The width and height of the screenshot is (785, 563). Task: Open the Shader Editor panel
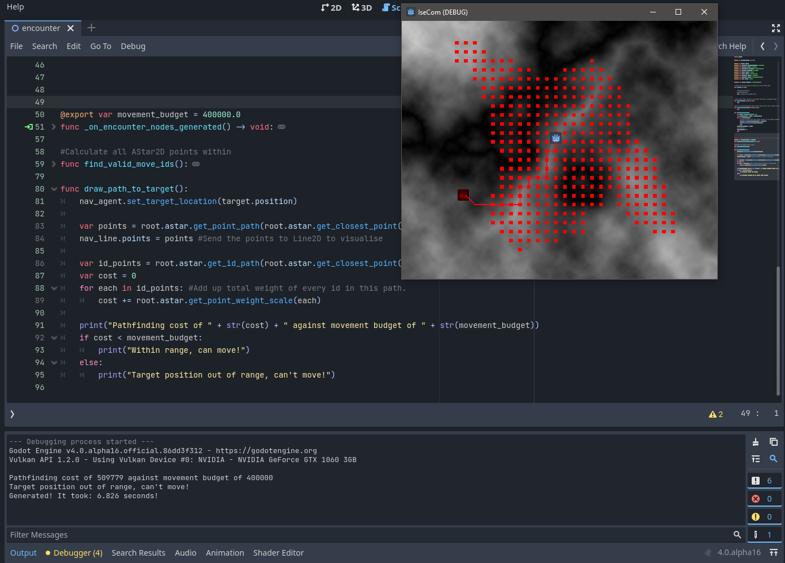278,553
